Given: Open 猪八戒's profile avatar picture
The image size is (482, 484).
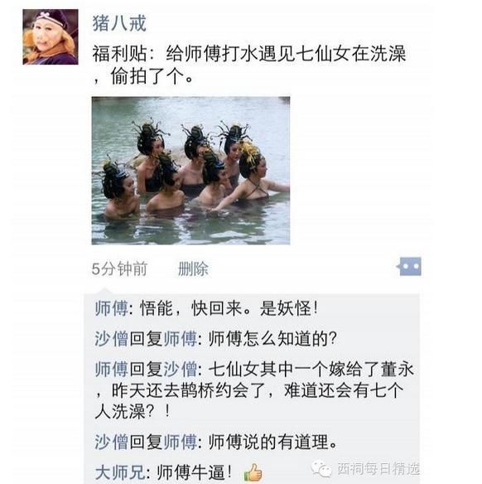Looking at the screenshot, I should 51,36.
